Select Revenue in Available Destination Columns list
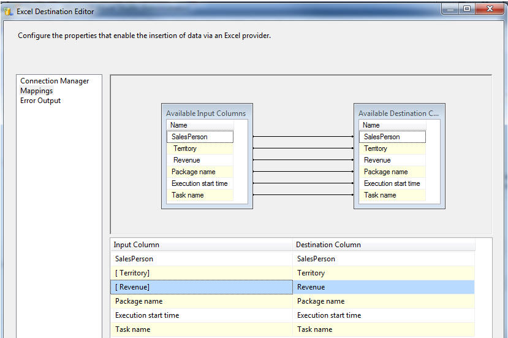508x338 pixels. (377, 160)
